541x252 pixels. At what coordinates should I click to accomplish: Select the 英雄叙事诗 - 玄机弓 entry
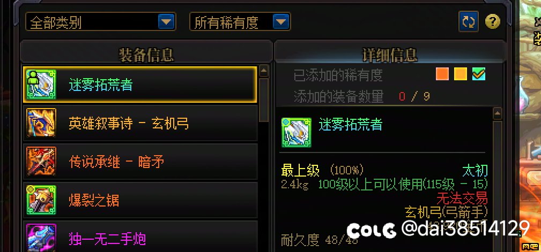click(140, 123)
